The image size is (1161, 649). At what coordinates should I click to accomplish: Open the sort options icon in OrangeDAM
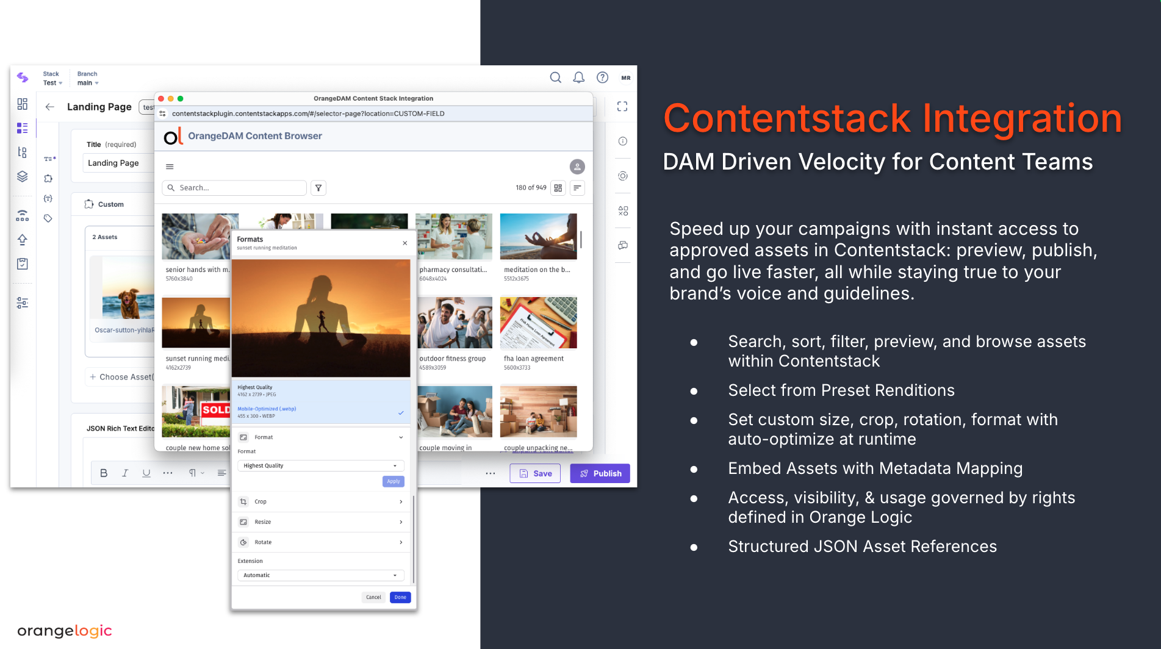(x=577, y=188)
